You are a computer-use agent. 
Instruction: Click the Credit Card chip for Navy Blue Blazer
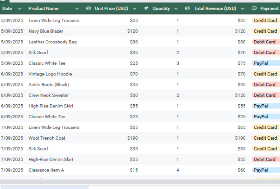tap(265, 31)
